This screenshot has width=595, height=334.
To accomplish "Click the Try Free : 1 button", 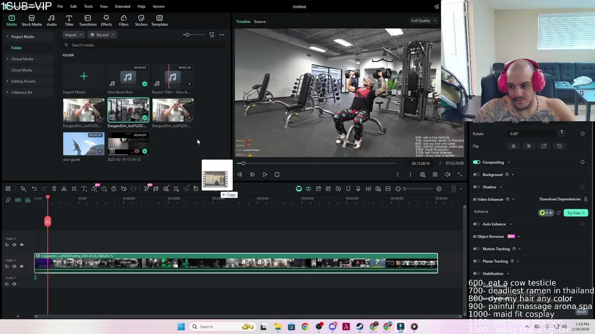I will [575, 213].
